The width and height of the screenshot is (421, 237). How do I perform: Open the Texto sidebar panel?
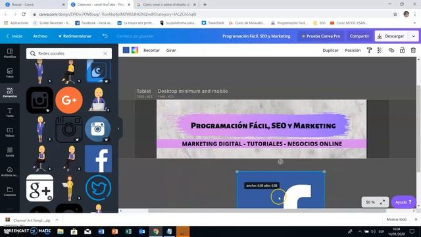click(x=10, y=113)
